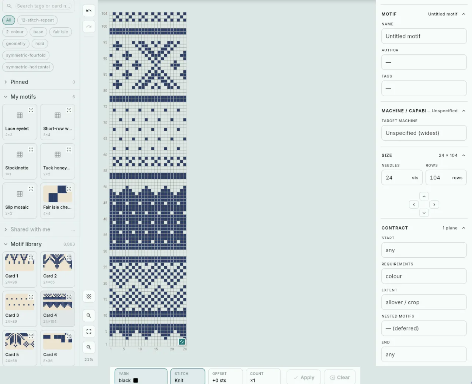
Task: Click the Tags field
Action: pyautogui.click(x=424, y=89)
